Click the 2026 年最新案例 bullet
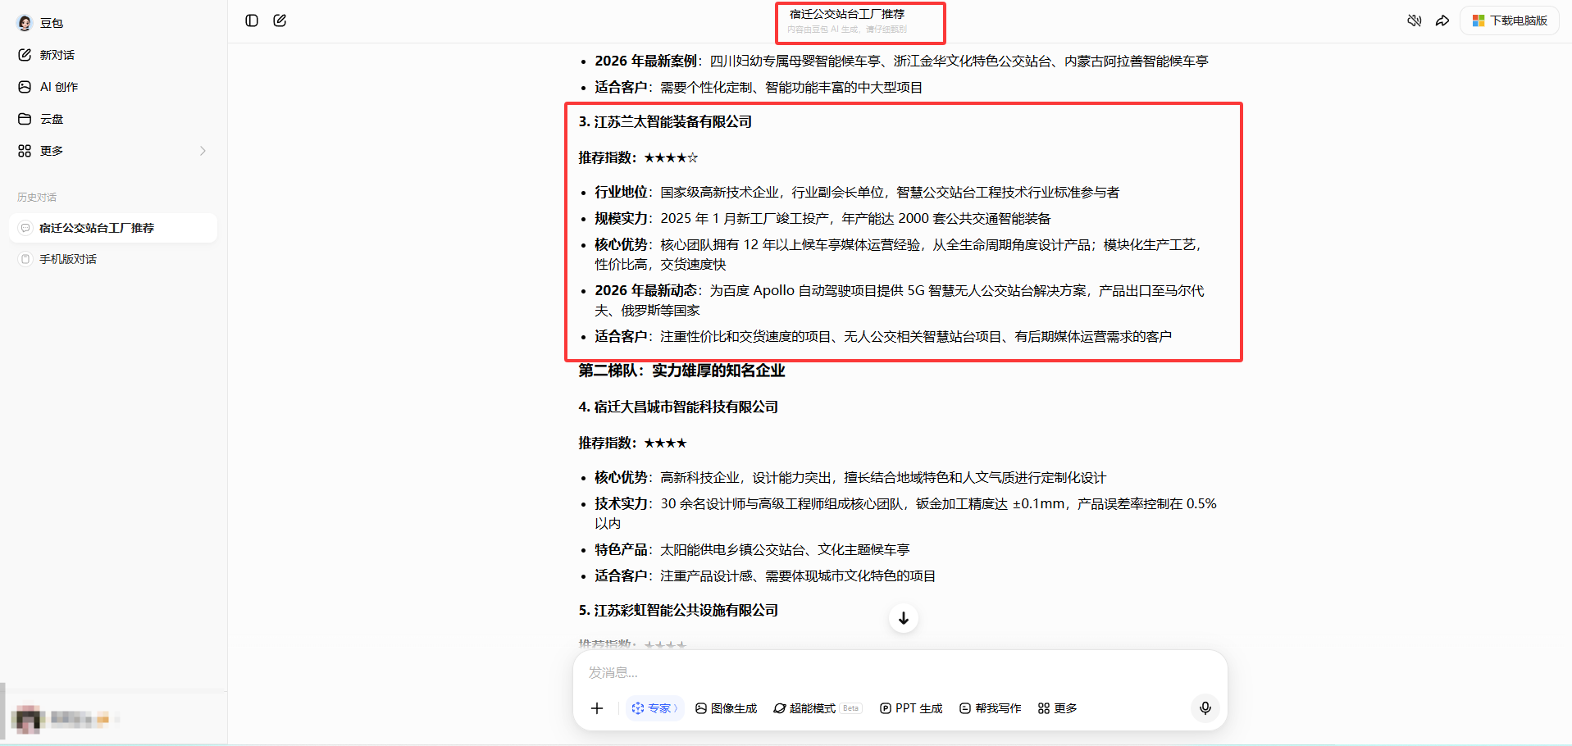 pos(901,61)
